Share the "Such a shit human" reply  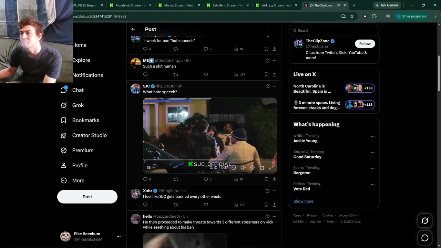pyautogui.click(x=275, y=74)
